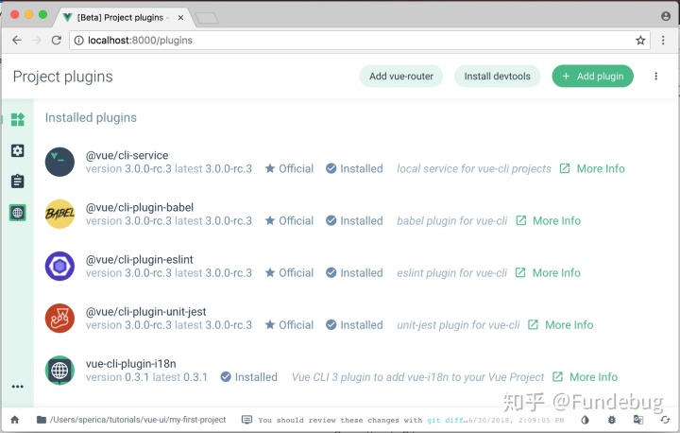Click the project path /Users/sperica/tutorials/vue-ui/my-first-project

138,420
